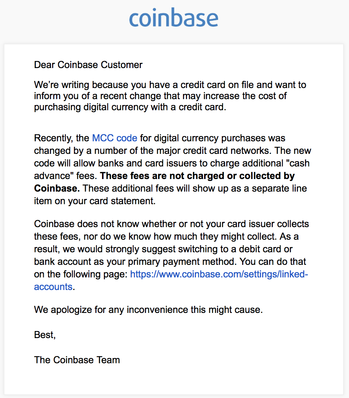Click the blue 'accounts' link continuation
Image resolution: width=349 pixels, height=398 pixels.
tap(53, 287)
